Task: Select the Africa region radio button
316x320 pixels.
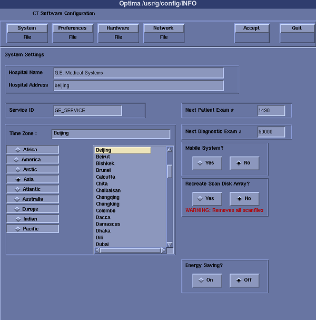Action: [x=33, y=150]
